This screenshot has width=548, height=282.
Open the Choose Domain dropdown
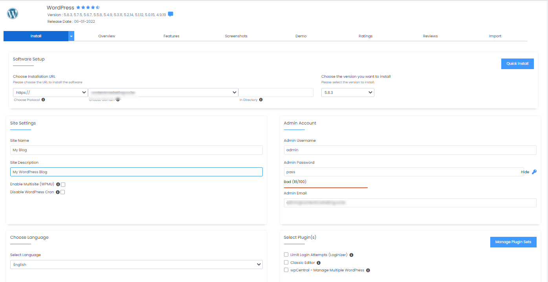point(163,92)
